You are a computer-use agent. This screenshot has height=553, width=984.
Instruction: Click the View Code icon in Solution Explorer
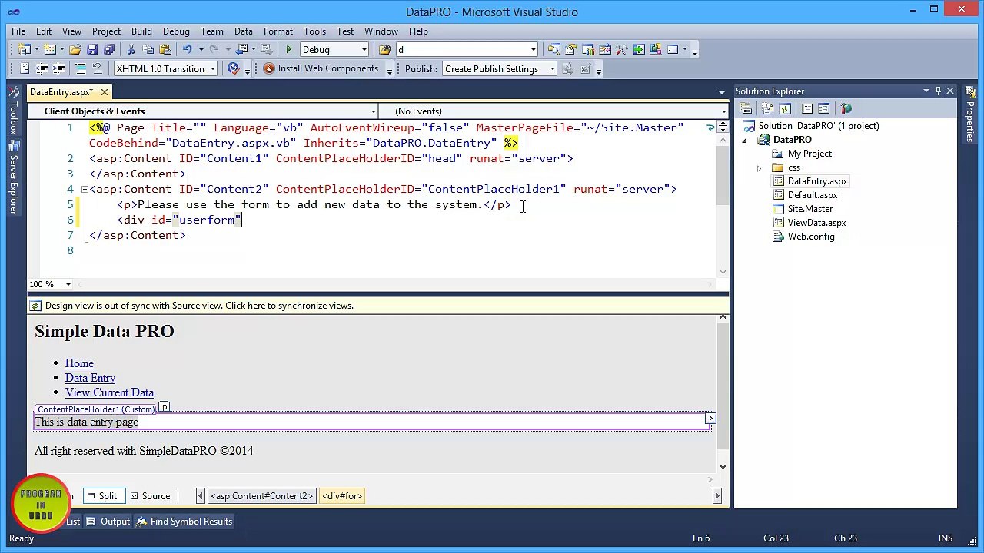pos(807,108)
